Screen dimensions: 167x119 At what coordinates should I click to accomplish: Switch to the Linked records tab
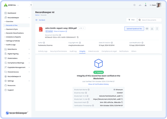point(93,51)
